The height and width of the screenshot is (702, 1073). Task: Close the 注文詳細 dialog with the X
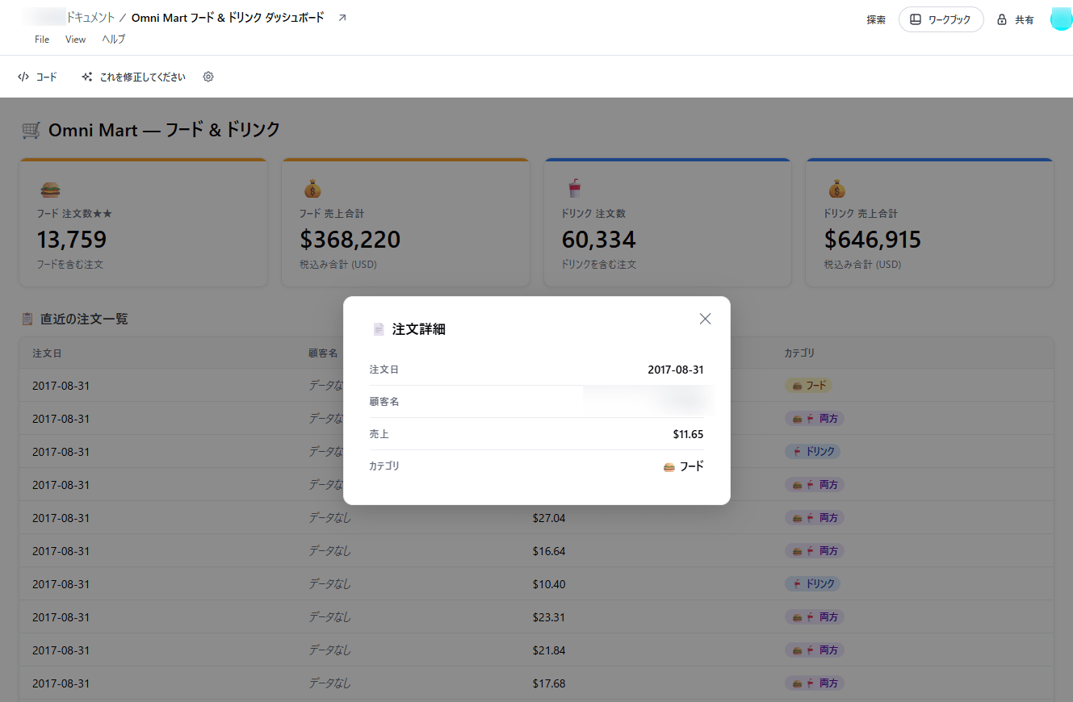pyautogui.click(x=705, y=319)
